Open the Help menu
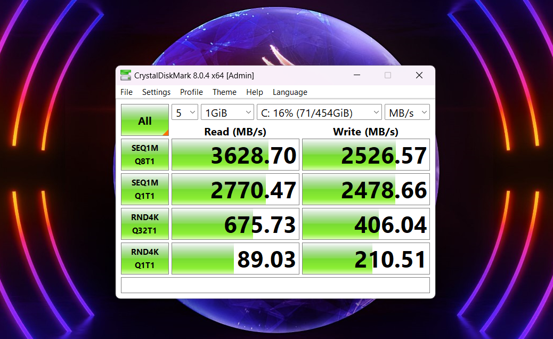 pos(255,92)
